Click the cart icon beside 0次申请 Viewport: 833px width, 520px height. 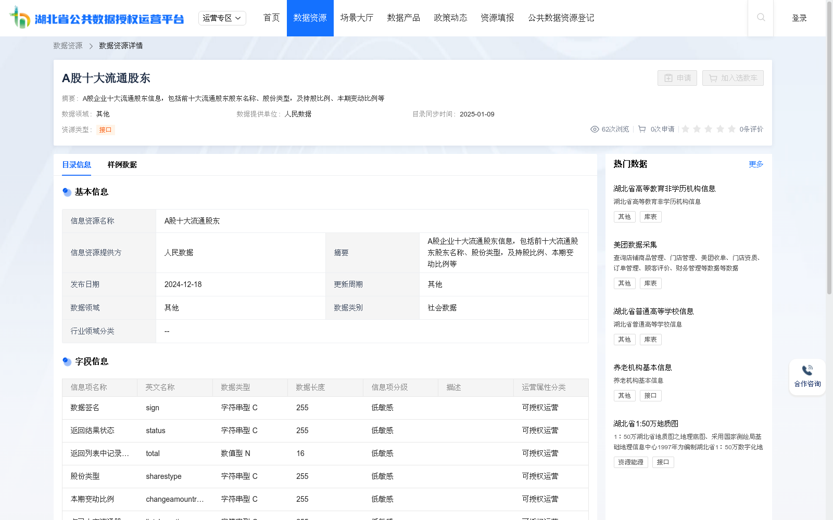click(x=642, y=129)
